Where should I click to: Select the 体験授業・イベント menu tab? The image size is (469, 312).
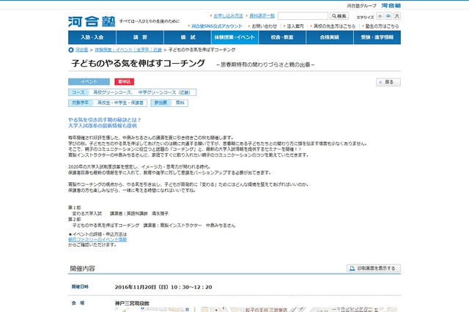[x=234, y=37]
